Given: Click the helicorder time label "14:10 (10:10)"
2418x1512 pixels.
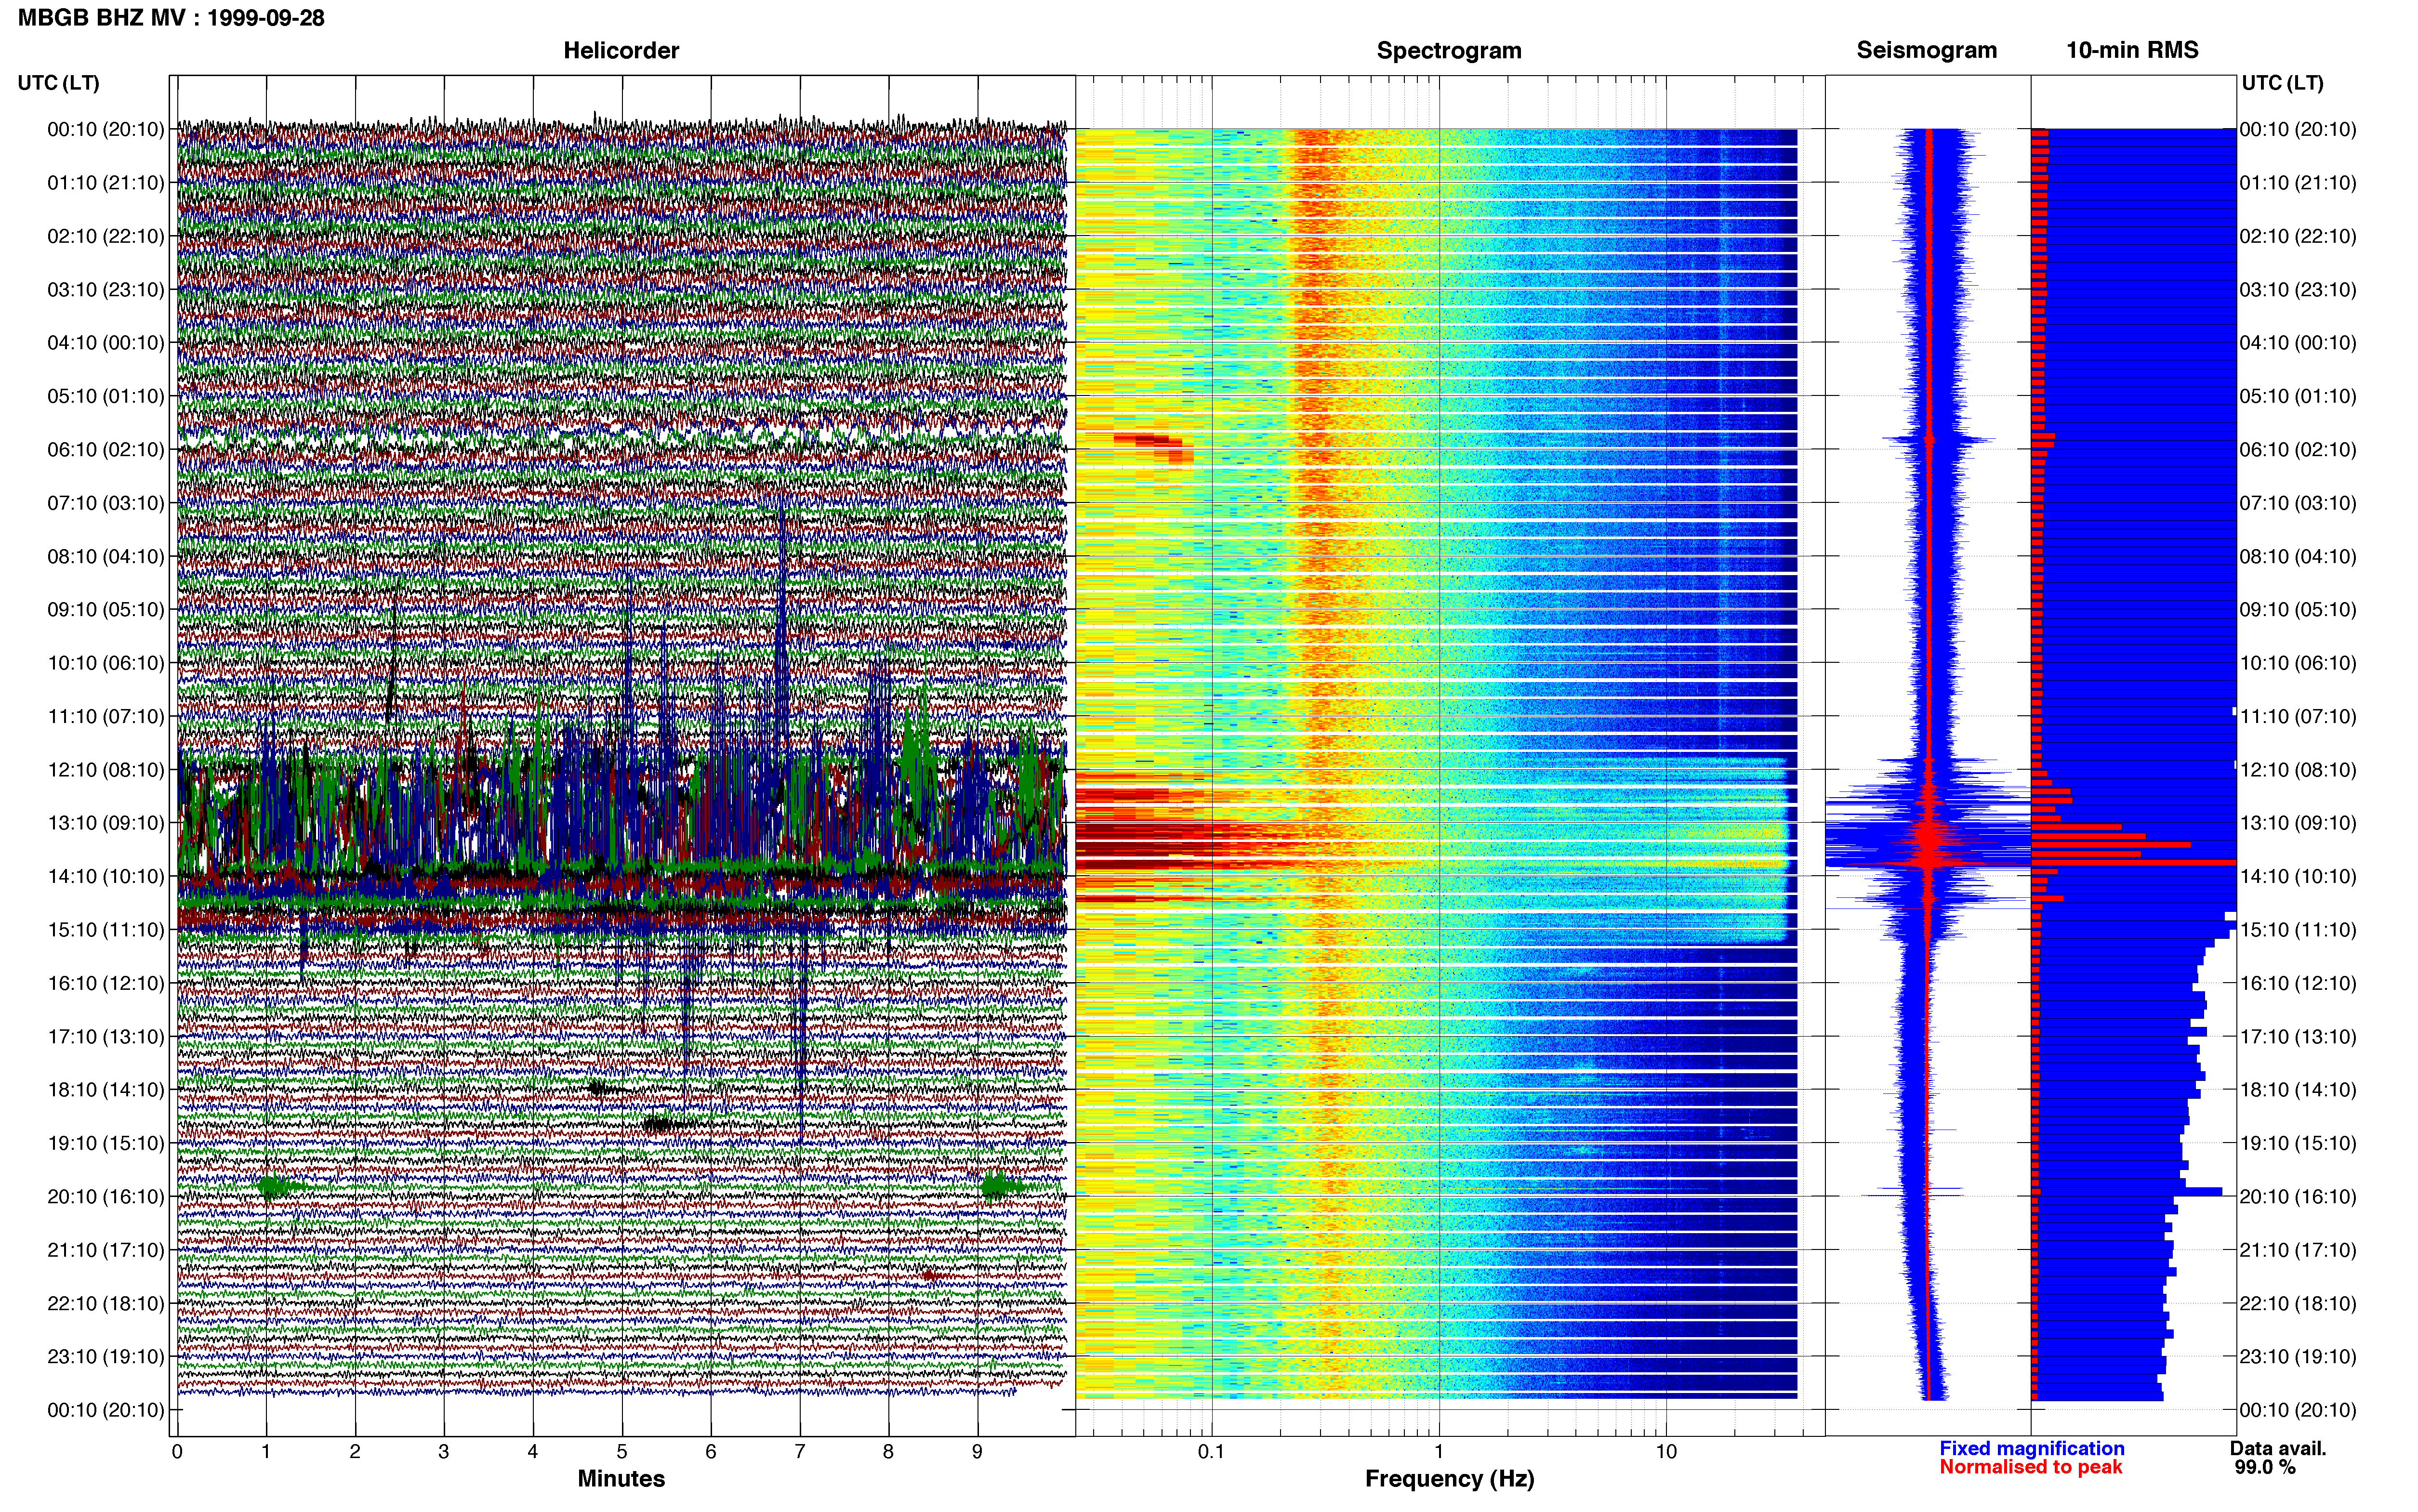Looking at the screenshot, I should (x=106, y=877).
